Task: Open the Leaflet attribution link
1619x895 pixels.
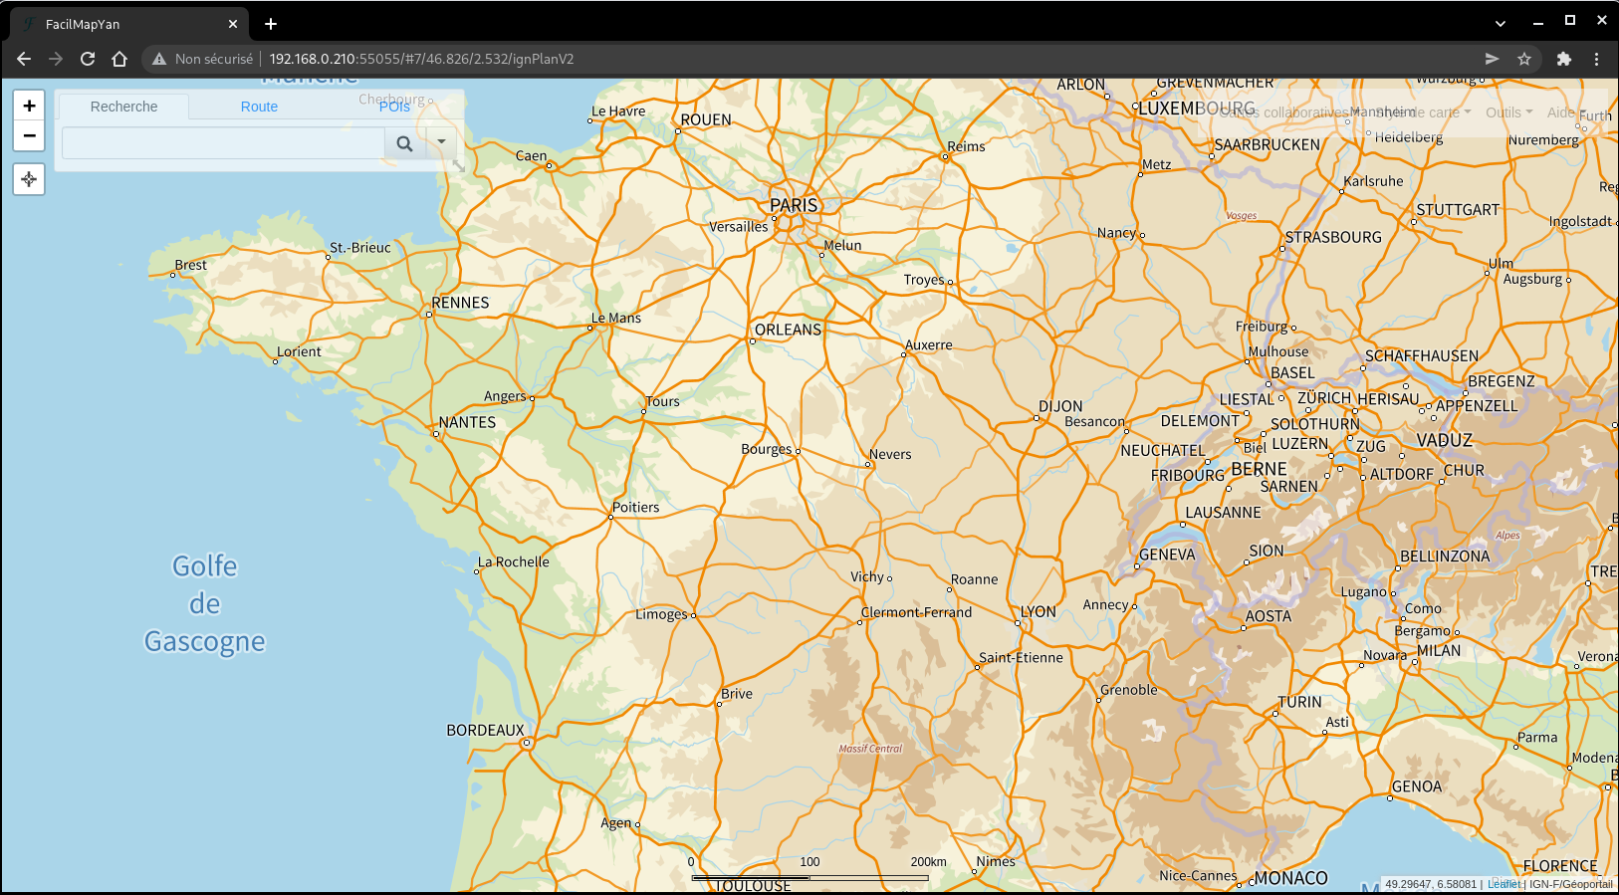Action: click(x=1503, y=884)
